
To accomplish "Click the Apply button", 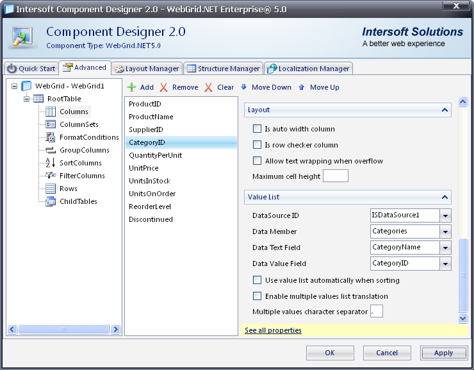I will click(444, 353).
